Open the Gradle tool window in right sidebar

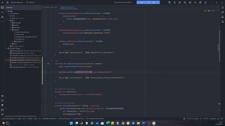(x=223, y=12)
